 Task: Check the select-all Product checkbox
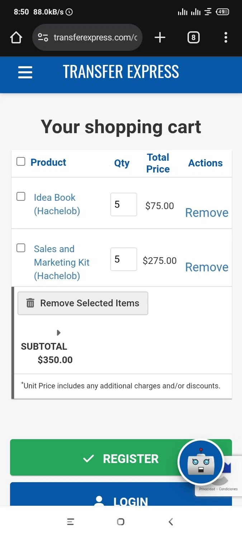[21, 161]
